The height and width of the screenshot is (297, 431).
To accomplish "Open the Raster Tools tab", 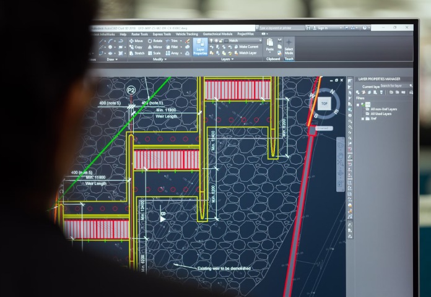I will [x=139, y=34].
